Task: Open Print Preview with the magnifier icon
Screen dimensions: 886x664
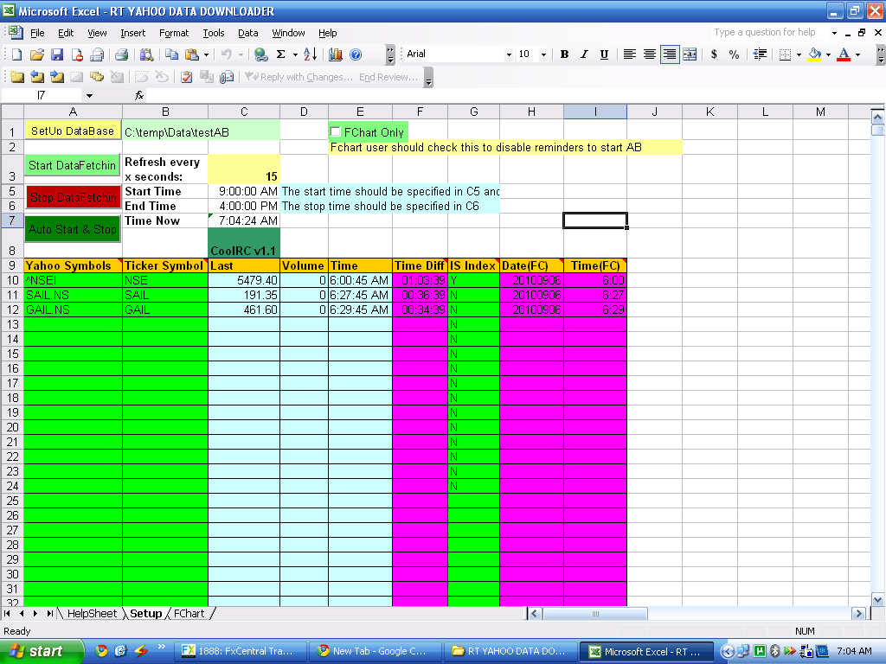Action: pyautogui.click(x=146, y=54)
